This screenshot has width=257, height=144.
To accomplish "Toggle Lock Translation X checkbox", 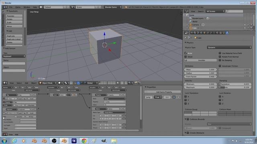I will [186, 96].
